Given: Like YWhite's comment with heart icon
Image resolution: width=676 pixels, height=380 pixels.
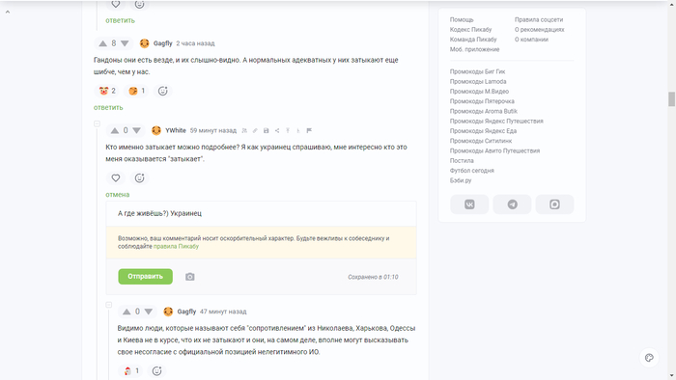Looking at the screenshot, I should 116,177.
